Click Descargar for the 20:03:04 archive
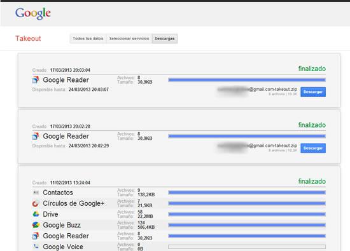350x251 pixels. [x=313, y=92]
